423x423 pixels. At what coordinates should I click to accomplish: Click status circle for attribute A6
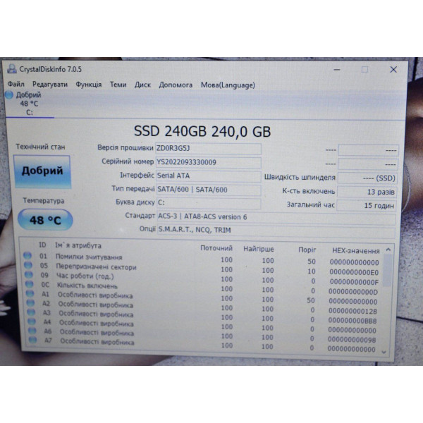point(32,331)
